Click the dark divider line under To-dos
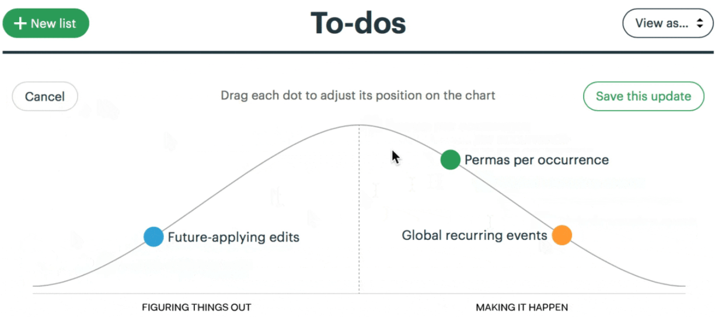Viewport: 715px width, 317px height. (x=358, y=53)
